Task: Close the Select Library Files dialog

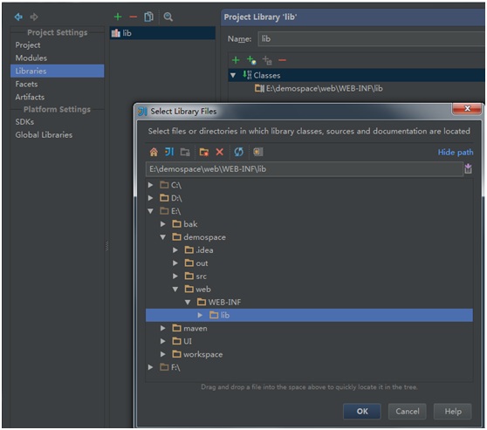Action: [467, 108]
